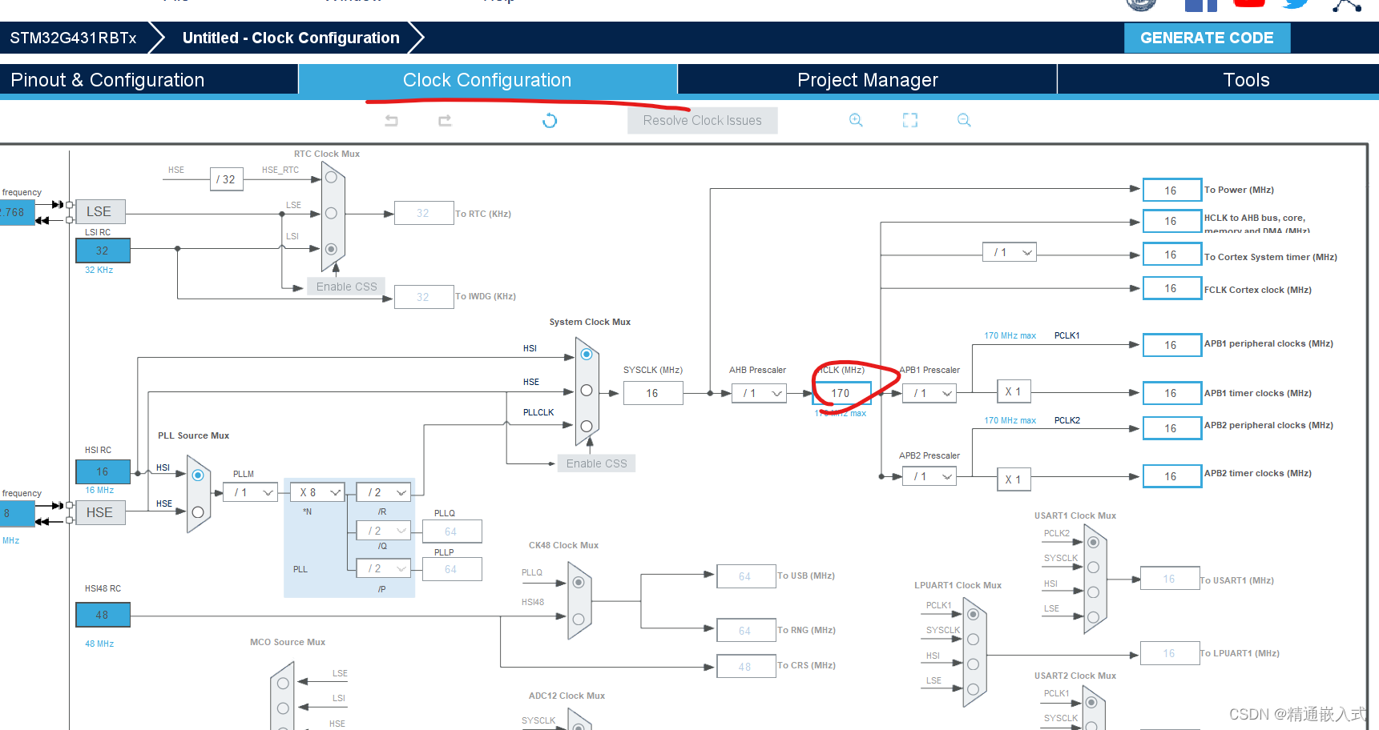1379x730 pixels.
Task: Select LSE input in RTC Clock Mux
Action: coord(331,213)
